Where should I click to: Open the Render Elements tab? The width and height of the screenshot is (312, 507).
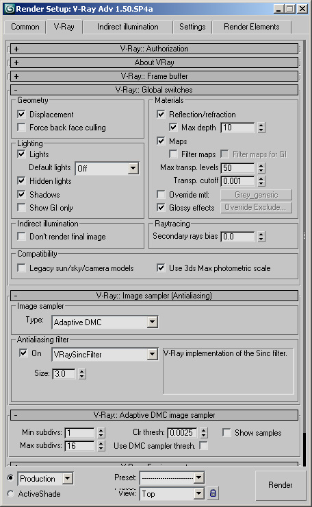pos(251,27)
